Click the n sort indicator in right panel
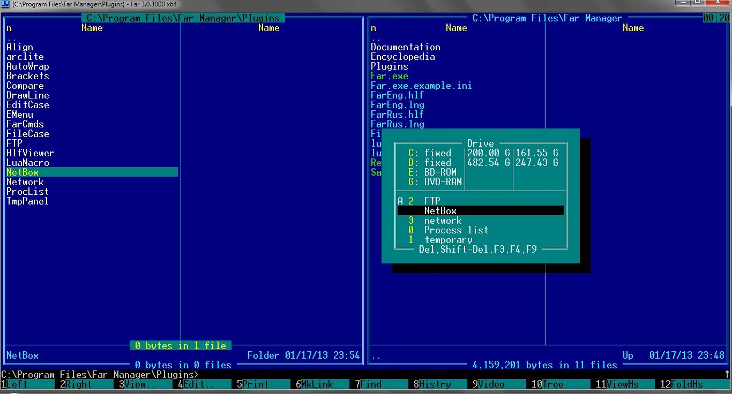 click(374, 28)
